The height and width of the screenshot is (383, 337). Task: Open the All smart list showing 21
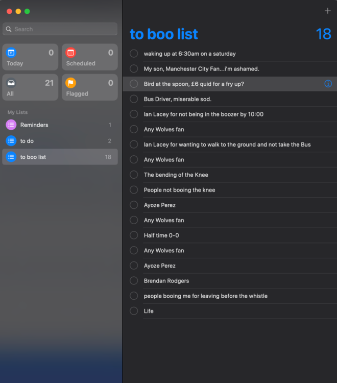[x=30, y=87]
